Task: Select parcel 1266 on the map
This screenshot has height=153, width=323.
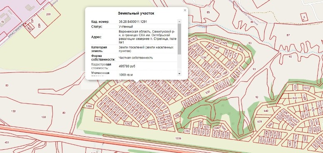Action: click(89, 106)
